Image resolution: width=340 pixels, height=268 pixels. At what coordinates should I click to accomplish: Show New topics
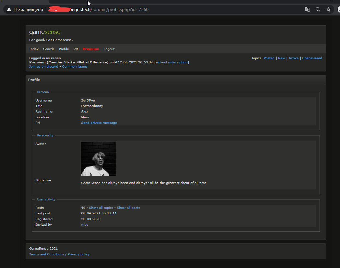(281, 58)
